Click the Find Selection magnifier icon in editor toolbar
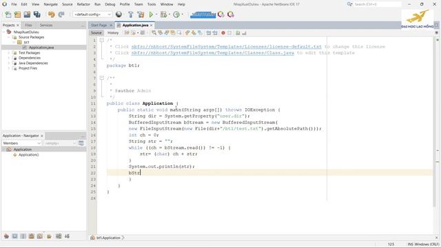Image resolution: width=441 pixels, height=248 pixels. (154, 33)
